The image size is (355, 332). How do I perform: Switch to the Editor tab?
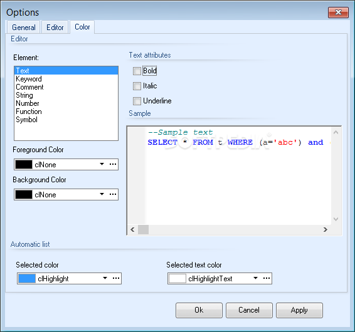click(55, 27)
